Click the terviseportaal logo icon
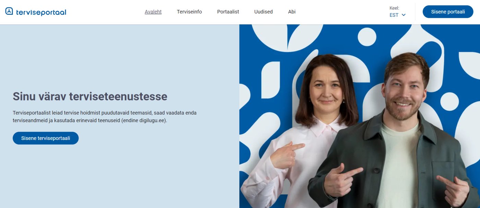 click(9, 11)
